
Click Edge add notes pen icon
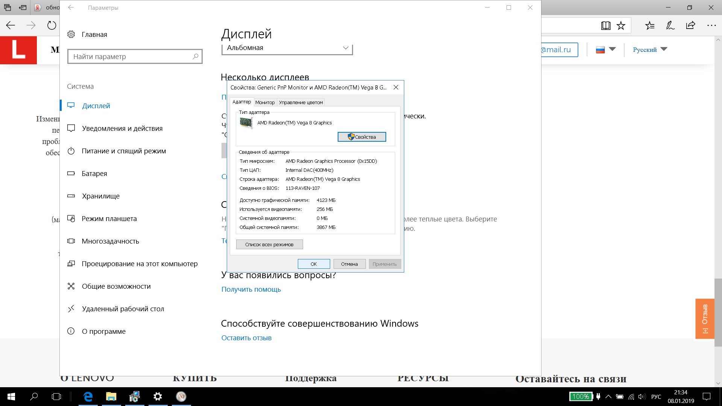670,26
